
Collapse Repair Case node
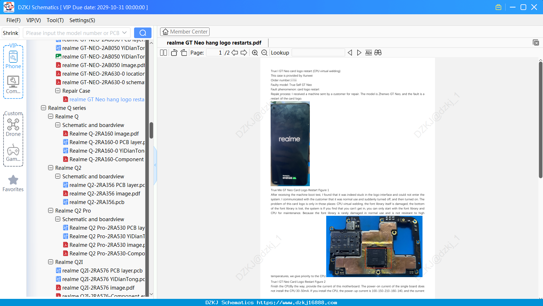pyautogui.click(x=58, y=91)
